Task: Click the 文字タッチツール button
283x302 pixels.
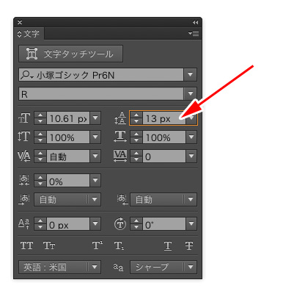Action: (70, 54)
